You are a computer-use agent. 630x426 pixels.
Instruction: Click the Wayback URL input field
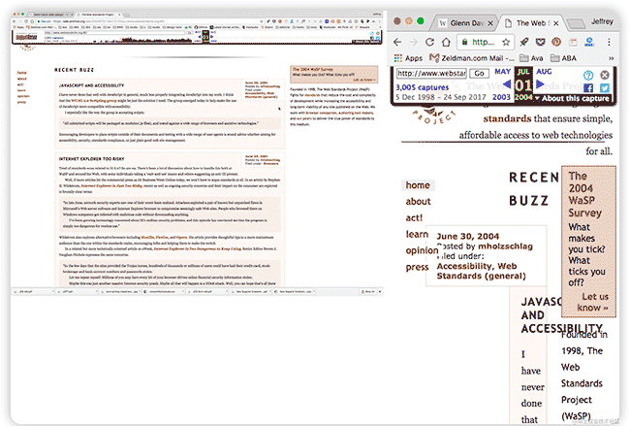click(x=429, y=74)
